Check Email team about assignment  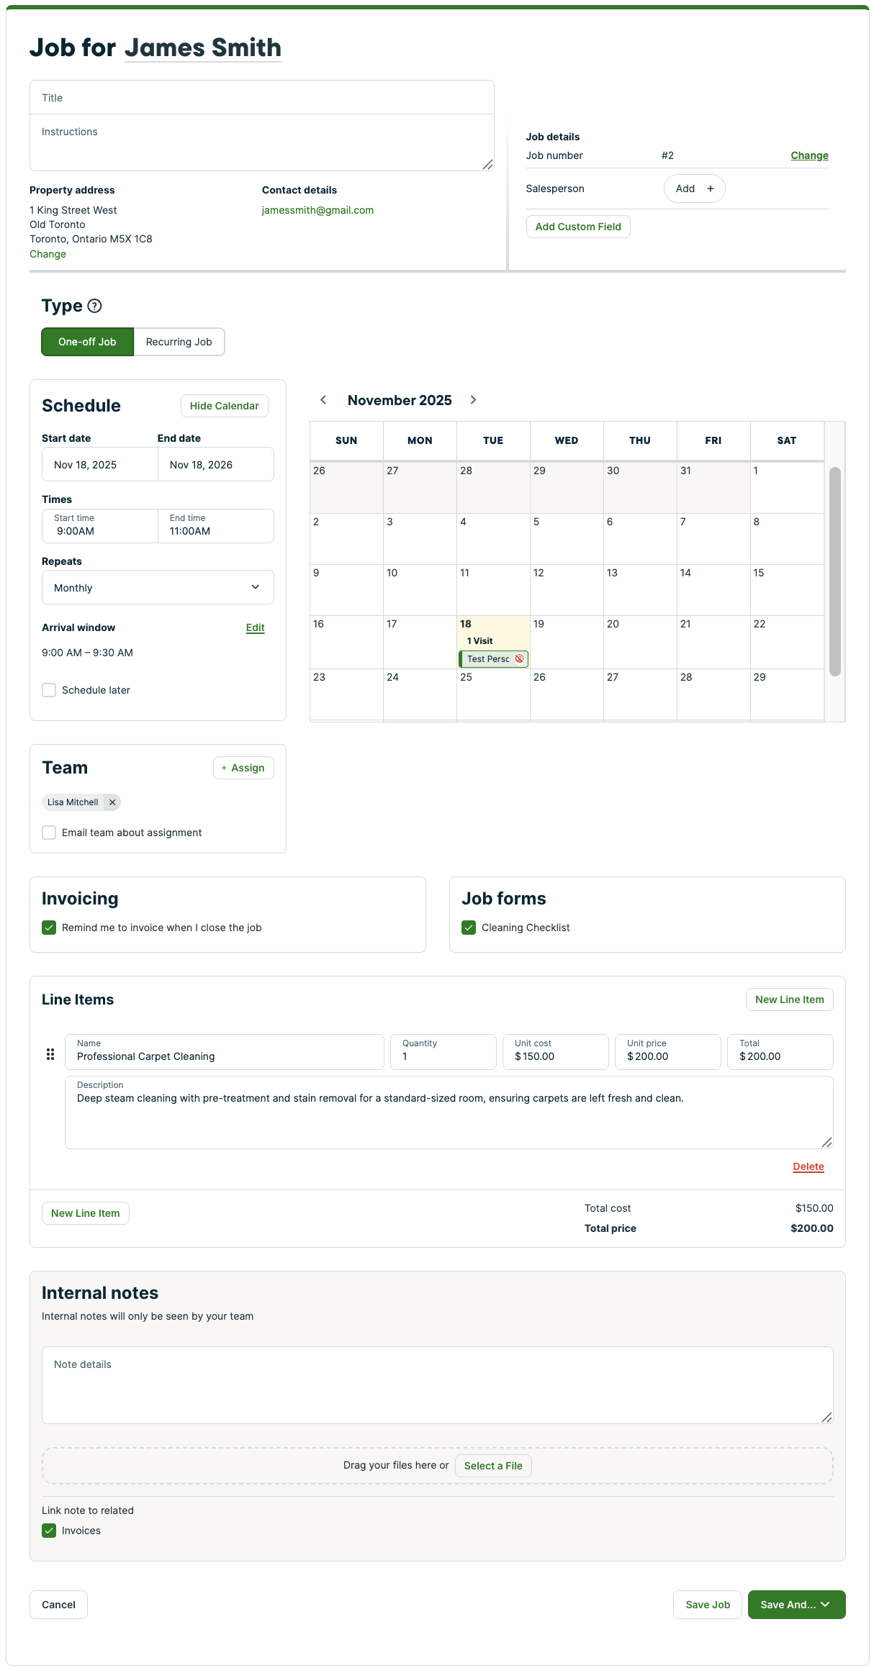(49, 833)
